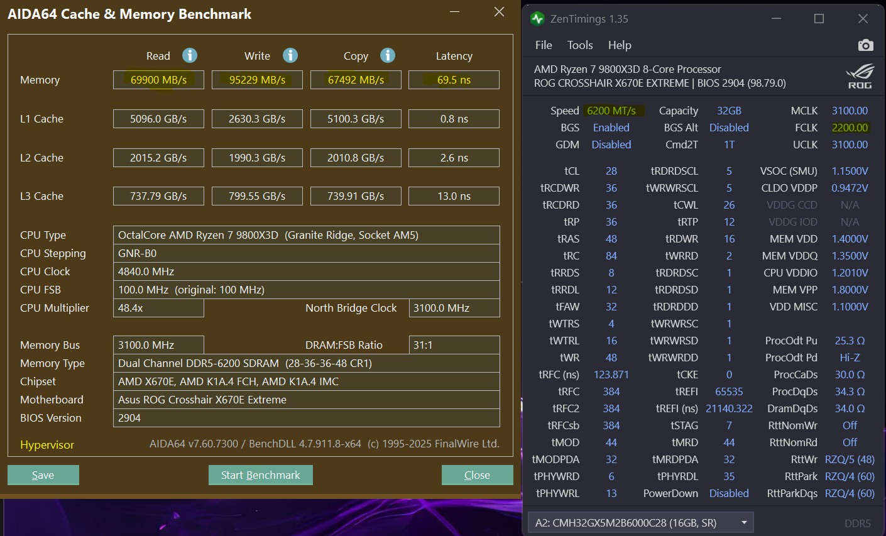
Task: Click the L1 Cache Read value 5096.0 GB/s
Action: 158,119
